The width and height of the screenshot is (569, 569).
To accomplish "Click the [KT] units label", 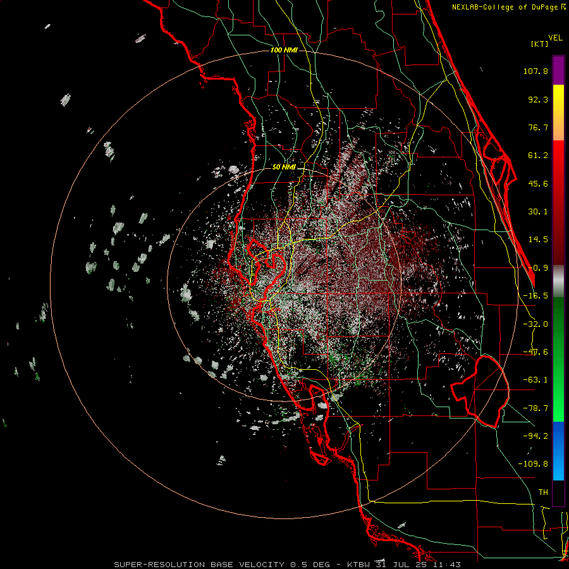I will 539,44.
